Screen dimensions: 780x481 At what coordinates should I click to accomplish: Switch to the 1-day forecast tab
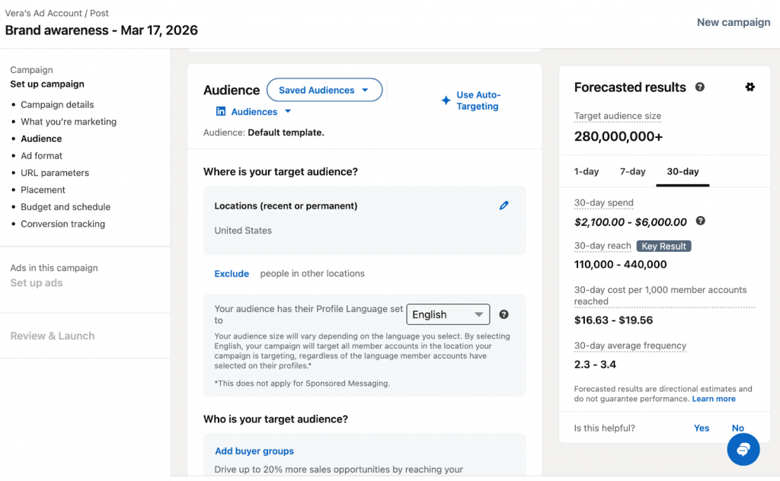pos(587,171)
